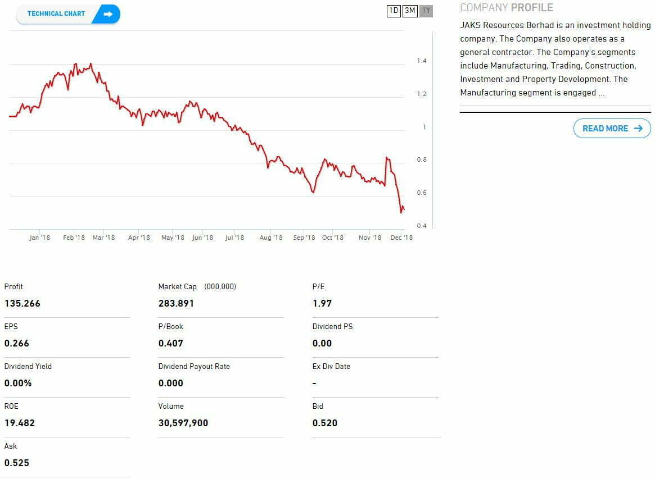Click the ROE value 19.482
Image resolution: width=655 pixels, height=479 pixels.
tap(20, 423)
